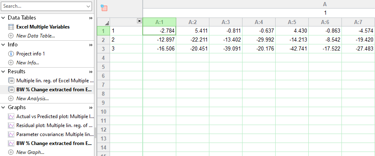The image size is (375, 156).
Task: Collapse the Data Tables section
Action: click(x=3, y=18)
